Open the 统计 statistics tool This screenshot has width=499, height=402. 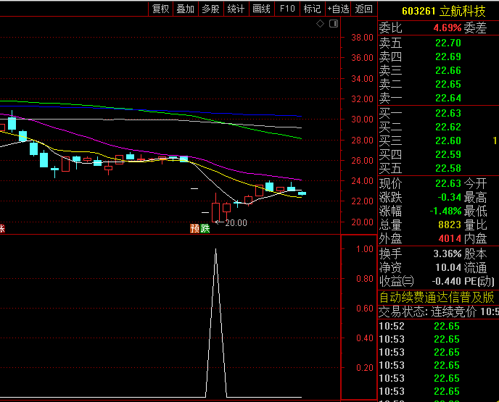click(x=236, y=9)
